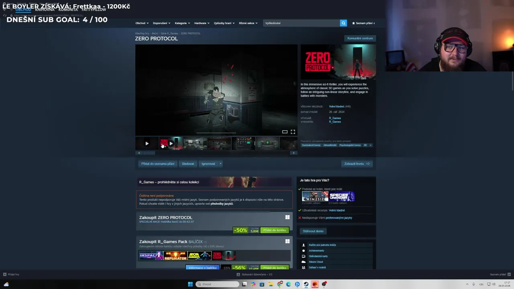Switch to the KNIHOVNA tab
This screenshot has width=514, height=289.
click(45, 10)
